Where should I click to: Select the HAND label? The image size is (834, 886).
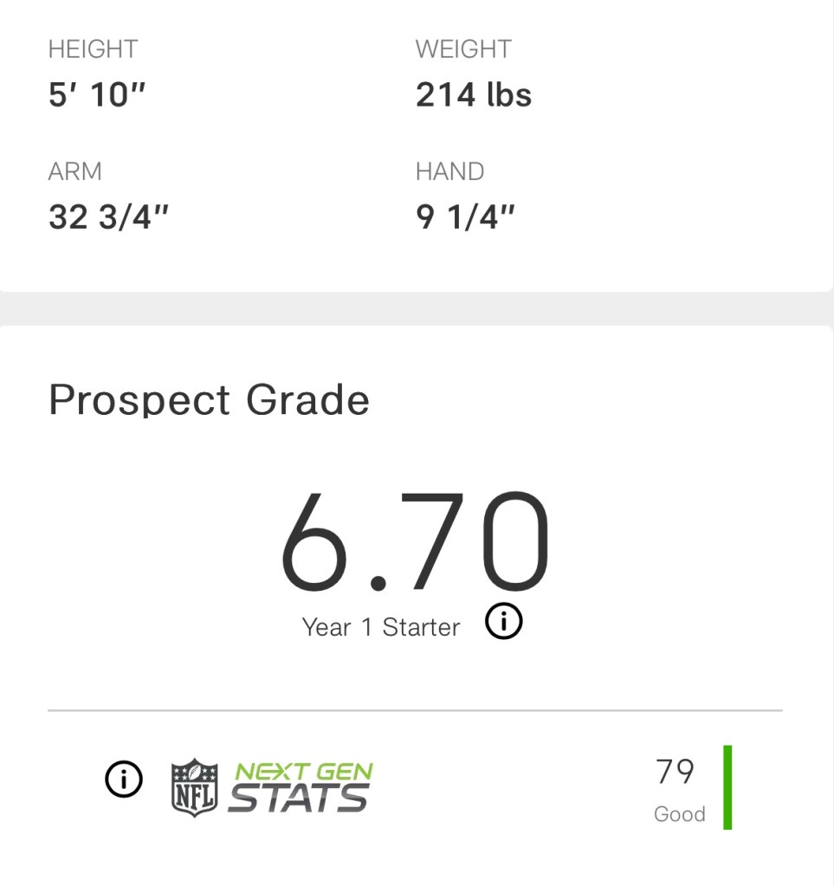tap(449, 171)
